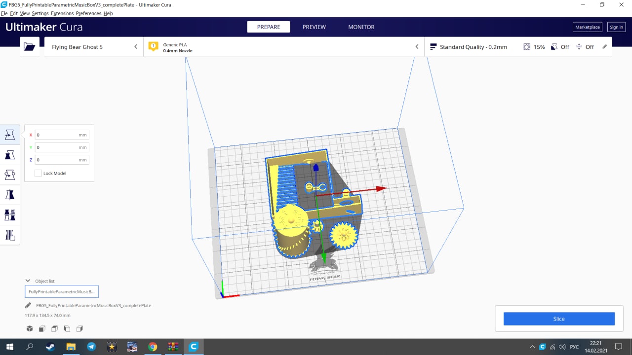This screenshot has width=632, height=355.
Task: Open Per Model Settings tool
Action: coord(10,215)
